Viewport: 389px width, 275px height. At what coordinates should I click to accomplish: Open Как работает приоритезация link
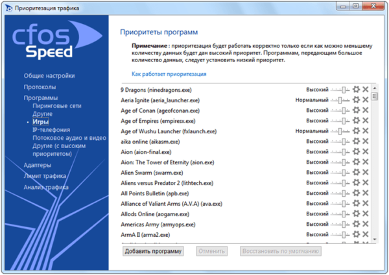pyautogui.click(x=169, y=74)
